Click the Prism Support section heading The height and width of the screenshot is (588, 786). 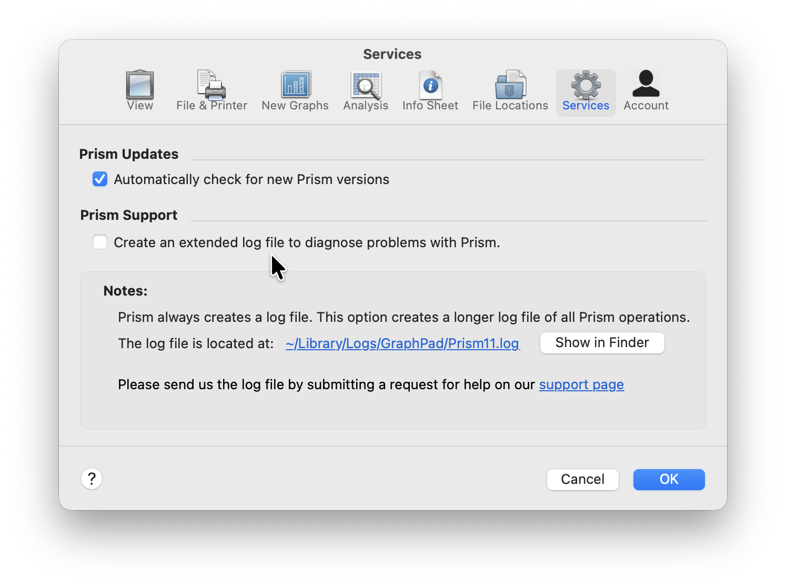(x=129, y=215)
